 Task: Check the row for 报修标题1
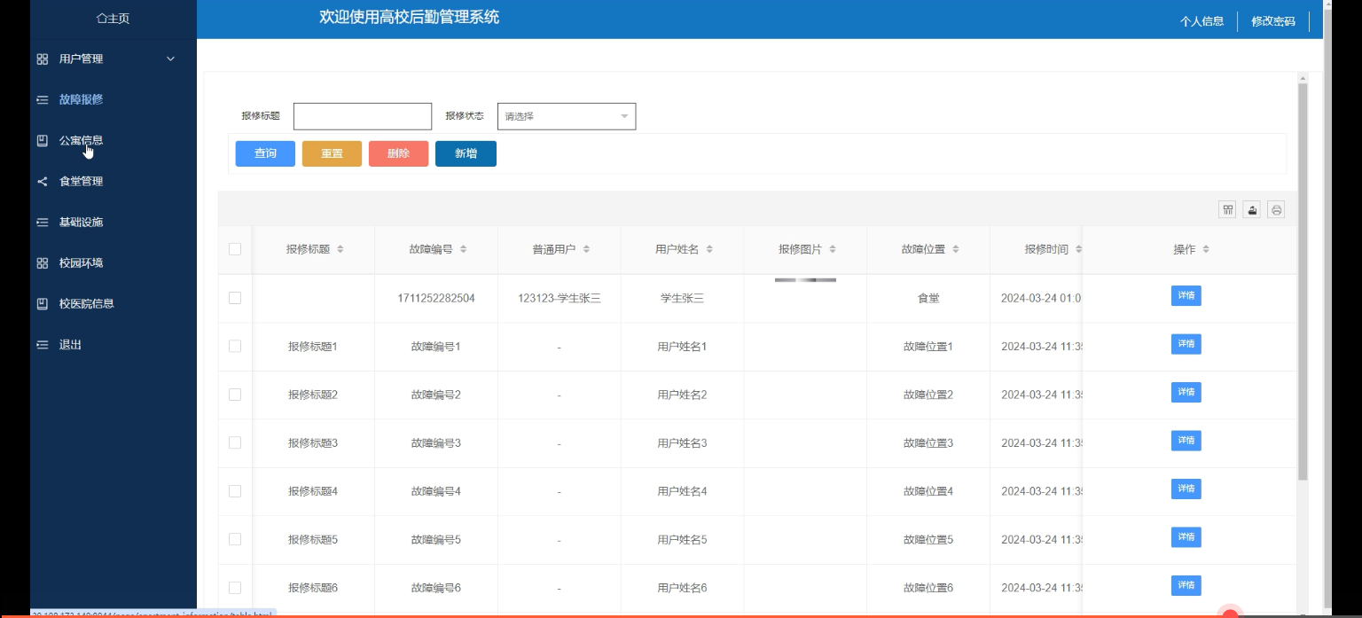click(235, 346)
